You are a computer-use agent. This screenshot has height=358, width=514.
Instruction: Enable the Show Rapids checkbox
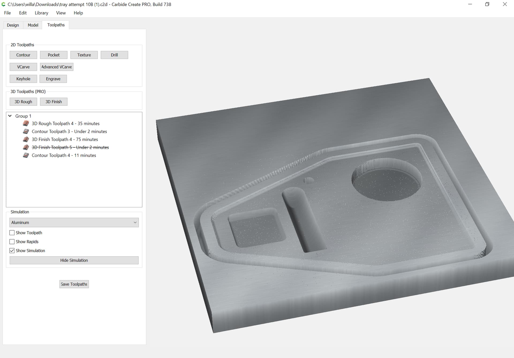pos(12,242)
